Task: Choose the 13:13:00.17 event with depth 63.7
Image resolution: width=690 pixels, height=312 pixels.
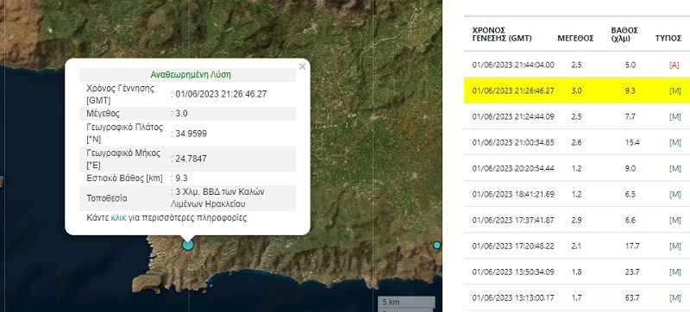Action: (x=577, y=298)
